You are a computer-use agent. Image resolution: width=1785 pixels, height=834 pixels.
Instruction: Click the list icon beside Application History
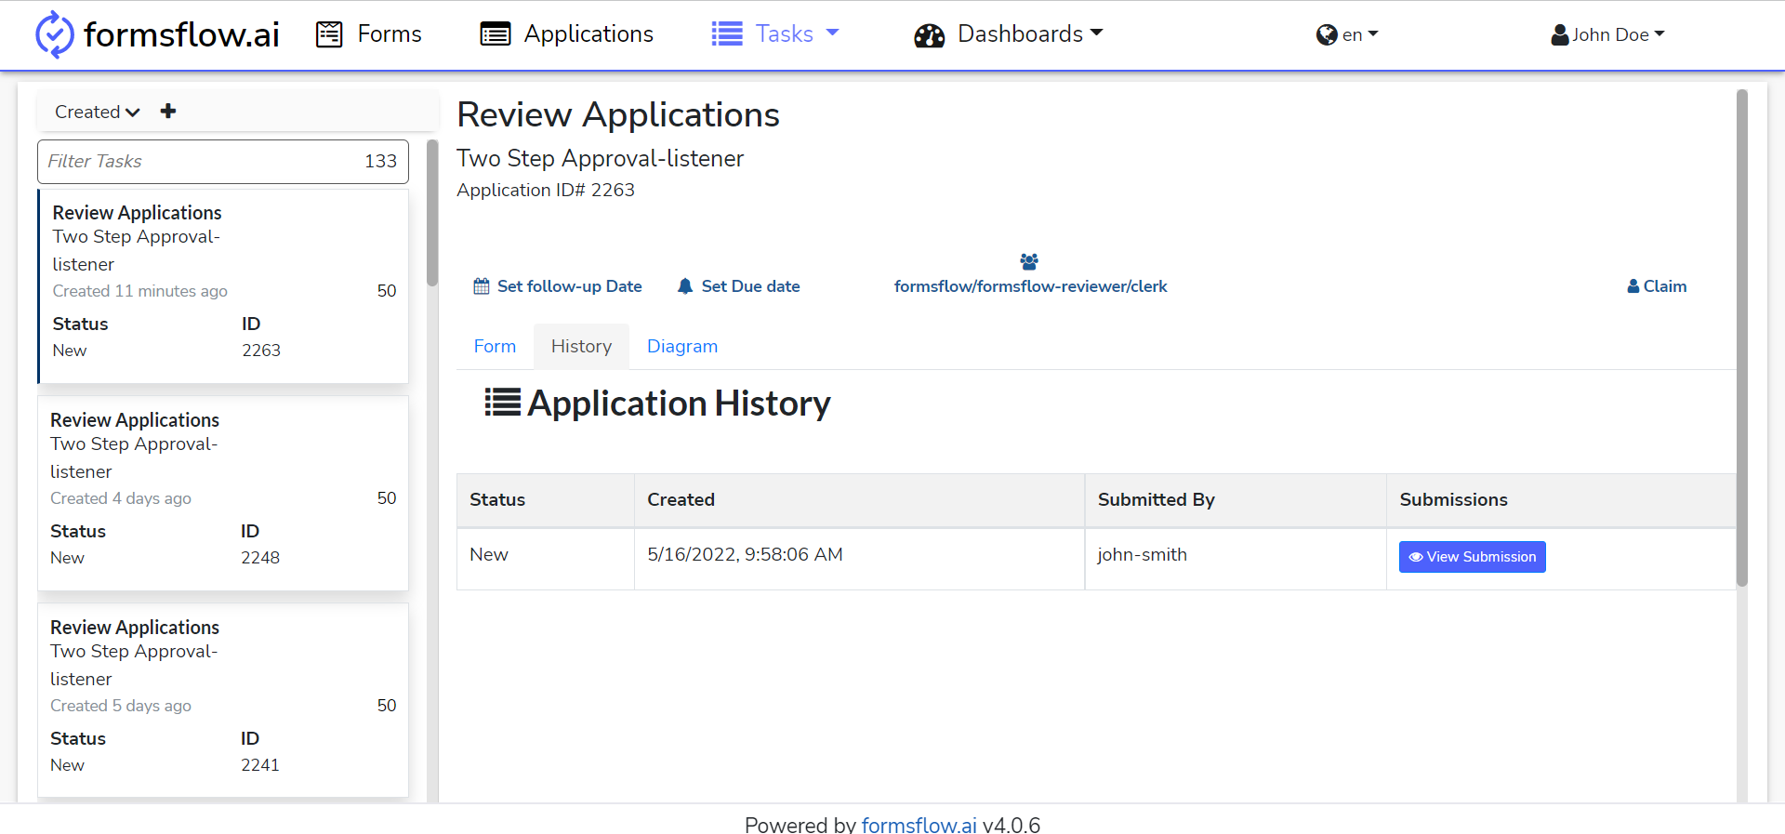click(502, 403)
